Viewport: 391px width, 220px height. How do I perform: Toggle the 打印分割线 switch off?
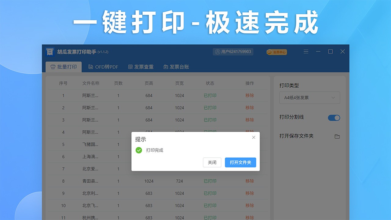tap(334, 118)
